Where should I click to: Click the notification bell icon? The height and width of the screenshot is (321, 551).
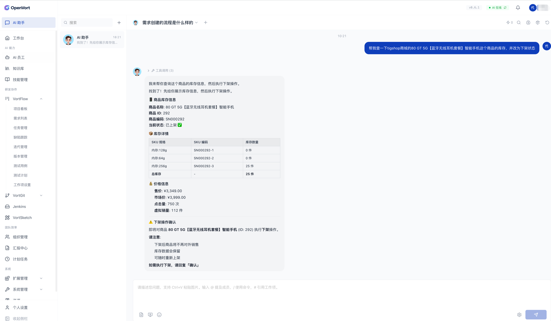coord(518,8)
